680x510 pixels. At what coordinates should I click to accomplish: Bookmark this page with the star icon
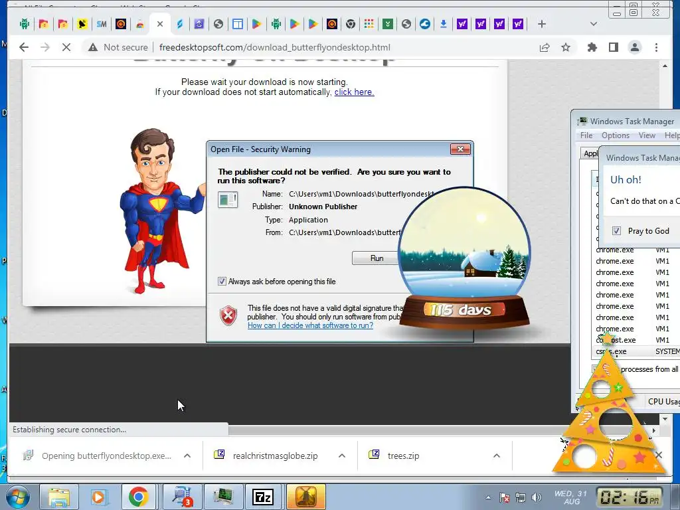pyautogui.click(x=566, y=47)
